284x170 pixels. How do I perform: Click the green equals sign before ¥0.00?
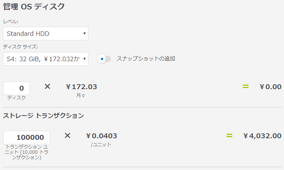pyautogui.click(x=245, y=87)
